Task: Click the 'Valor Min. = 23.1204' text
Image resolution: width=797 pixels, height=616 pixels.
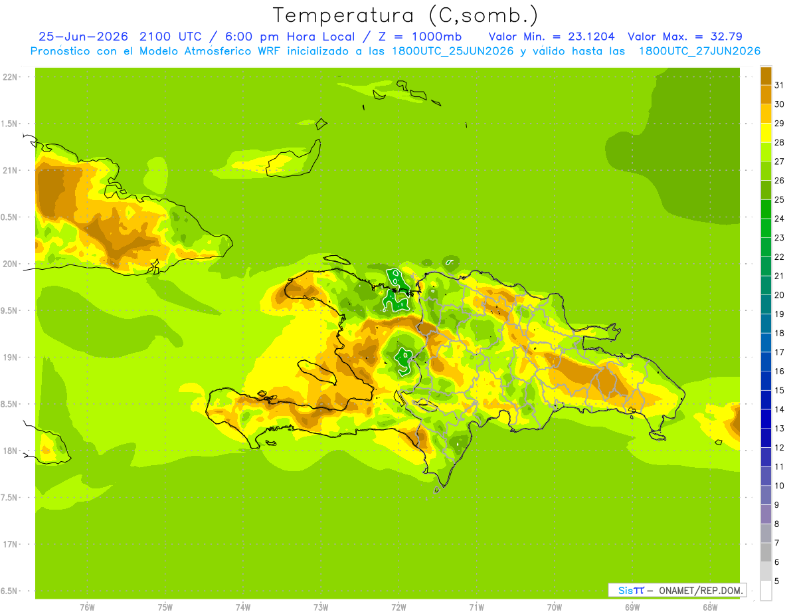Action: coord(553,37)
